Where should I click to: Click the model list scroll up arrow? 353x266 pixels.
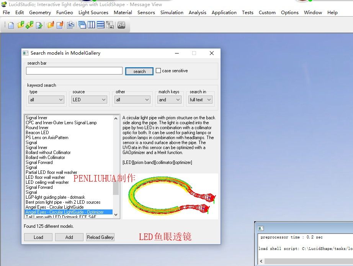[x=116, y=118]
